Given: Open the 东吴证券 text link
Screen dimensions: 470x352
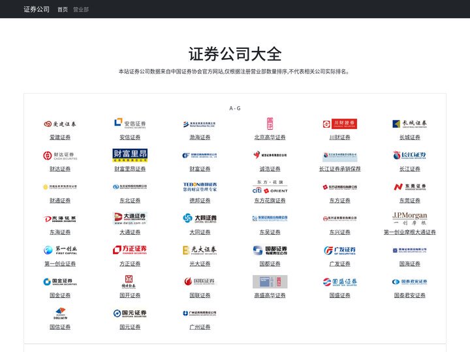Looking at the screenshot, I should click(270, 232).
